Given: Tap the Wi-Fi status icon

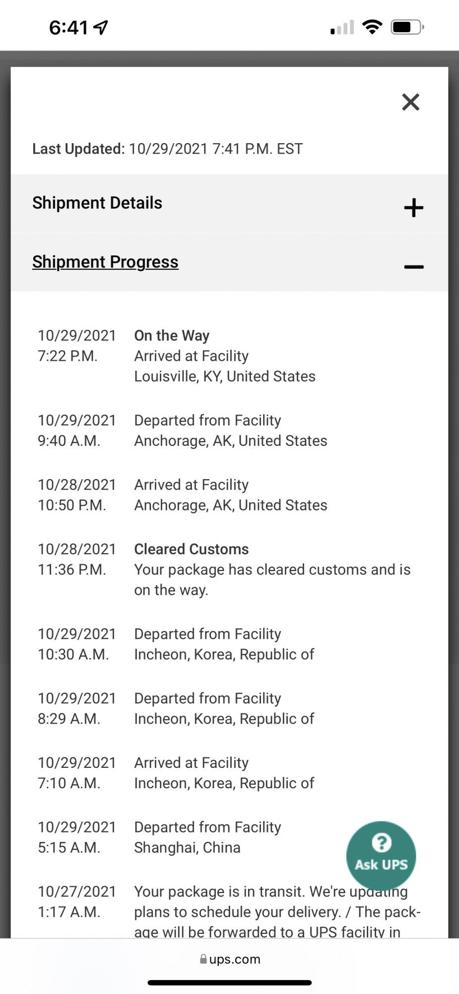Looking at the screenshot, I should (372, 27).
